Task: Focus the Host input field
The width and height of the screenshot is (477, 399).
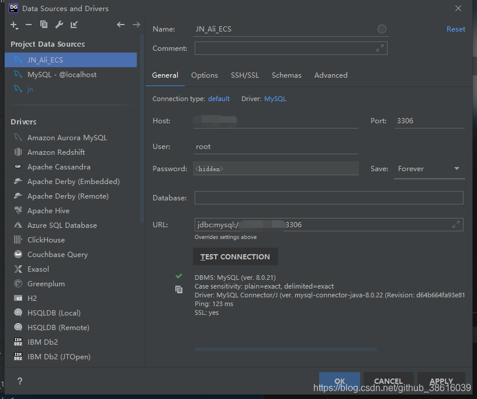Action: click(275, 121)
